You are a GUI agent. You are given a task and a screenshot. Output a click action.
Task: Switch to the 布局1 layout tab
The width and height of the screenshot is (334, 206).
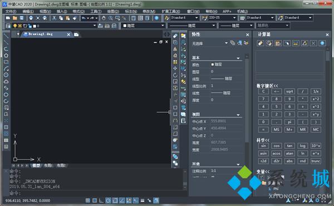click(x=48, y=165)
